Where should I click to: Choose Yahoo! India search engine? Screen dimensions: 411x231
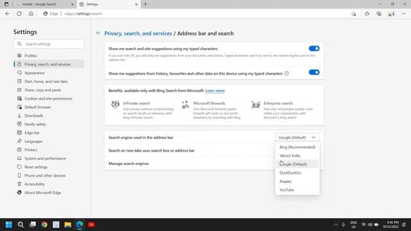coord(297,155)
